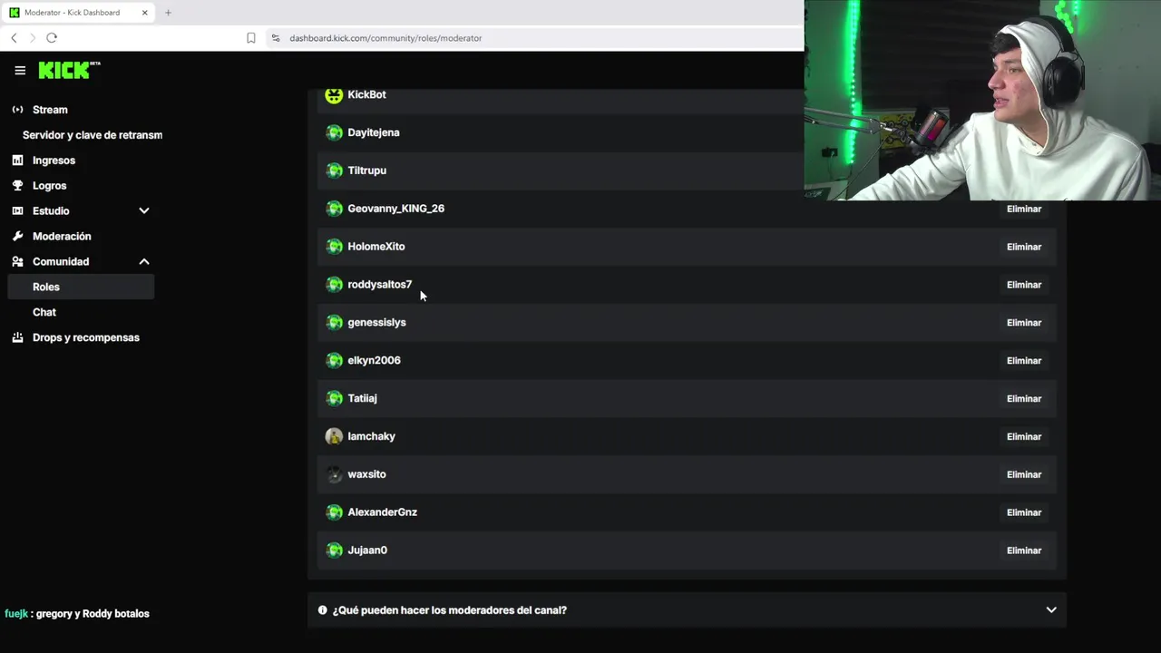Bookmark this page with the bookmark icon
The image size is (1161, 653).
pos(251,38)
